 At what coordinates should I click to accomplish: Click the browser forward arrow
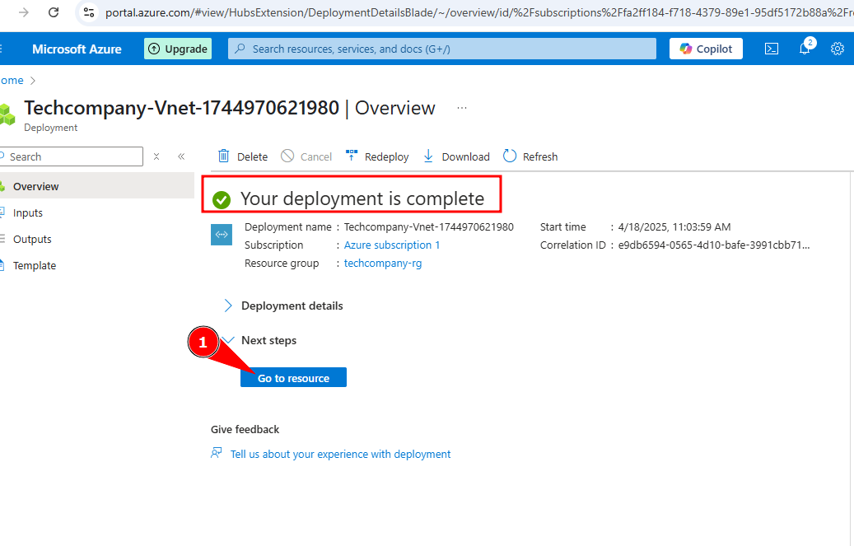click(x=23, y=12)
